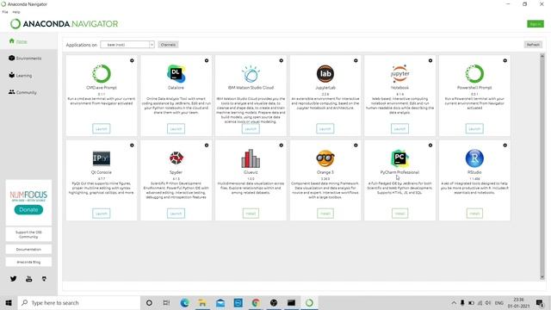Click the Datalore DL icon
Image resolution: width=551 pixels, height=310 pixels.
tap(176, 73)
